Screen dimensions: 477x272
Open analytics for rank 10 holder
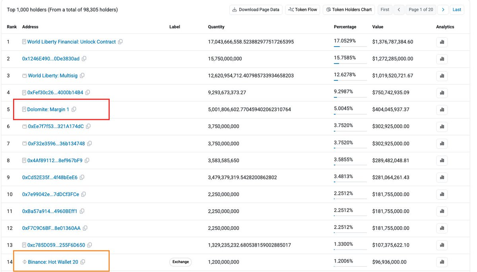coord(442,194)
